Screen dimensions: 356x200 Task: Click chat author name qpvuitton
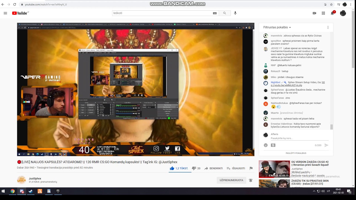[x=276, y=41]
